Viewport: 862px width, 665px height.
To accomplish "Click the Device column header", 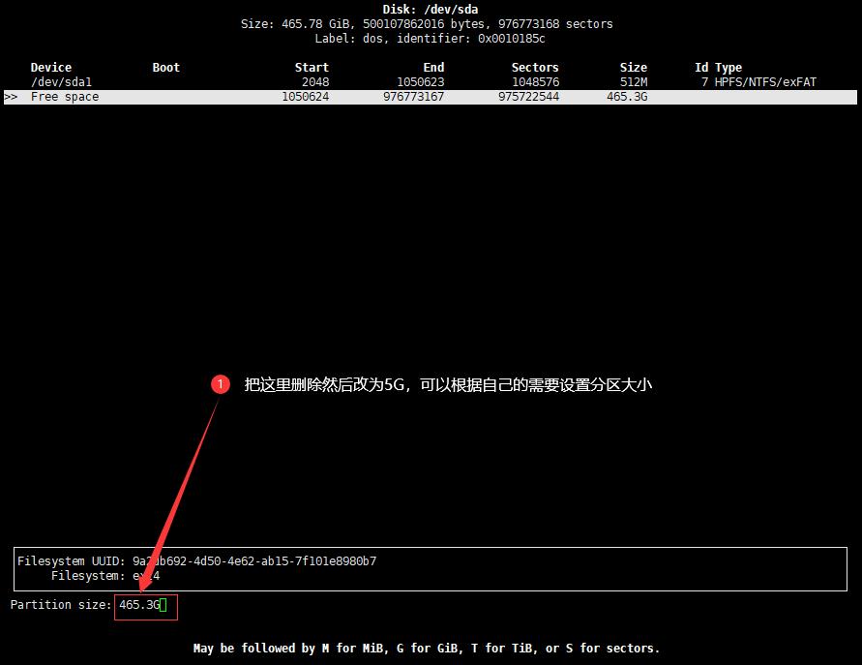I will (48, 67).
